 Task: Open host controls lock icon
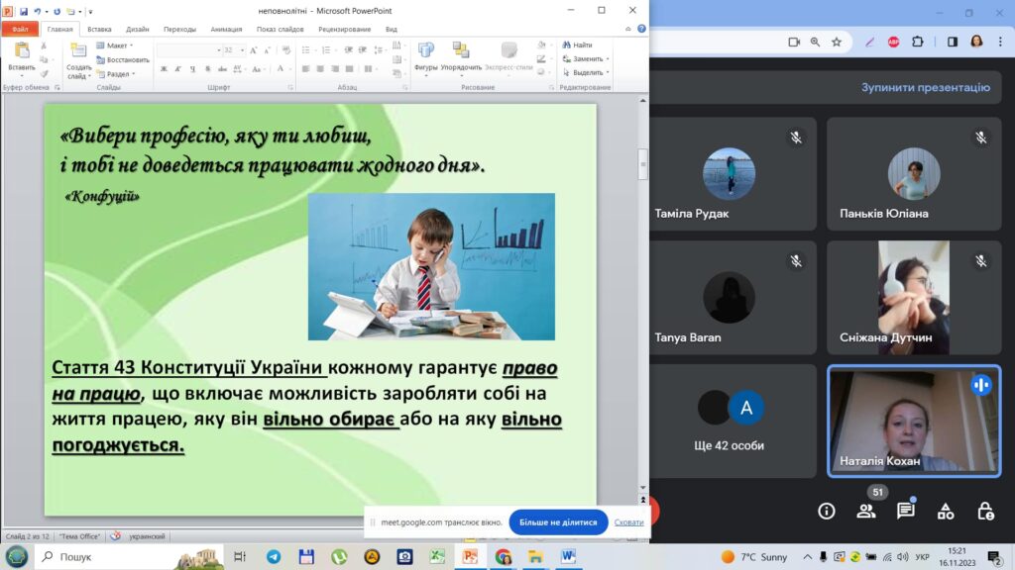coord(985,511)
